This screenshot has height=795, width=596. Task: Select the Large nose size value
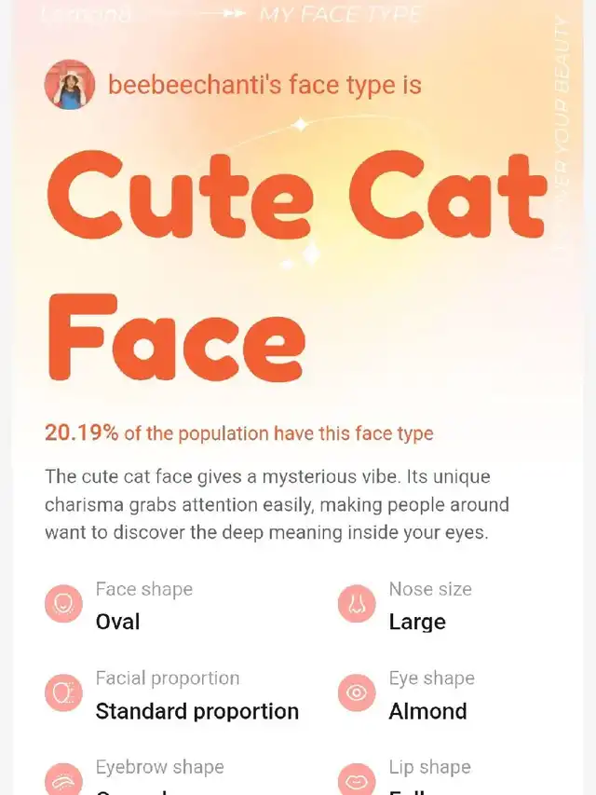417,622
